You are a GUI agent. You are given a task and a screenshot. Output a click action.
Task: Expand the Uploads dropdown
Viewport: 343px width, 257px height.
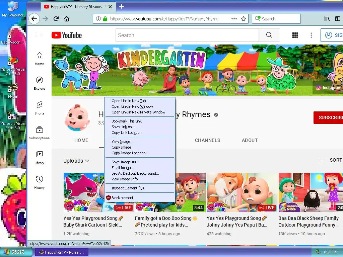tap(76, 161)
